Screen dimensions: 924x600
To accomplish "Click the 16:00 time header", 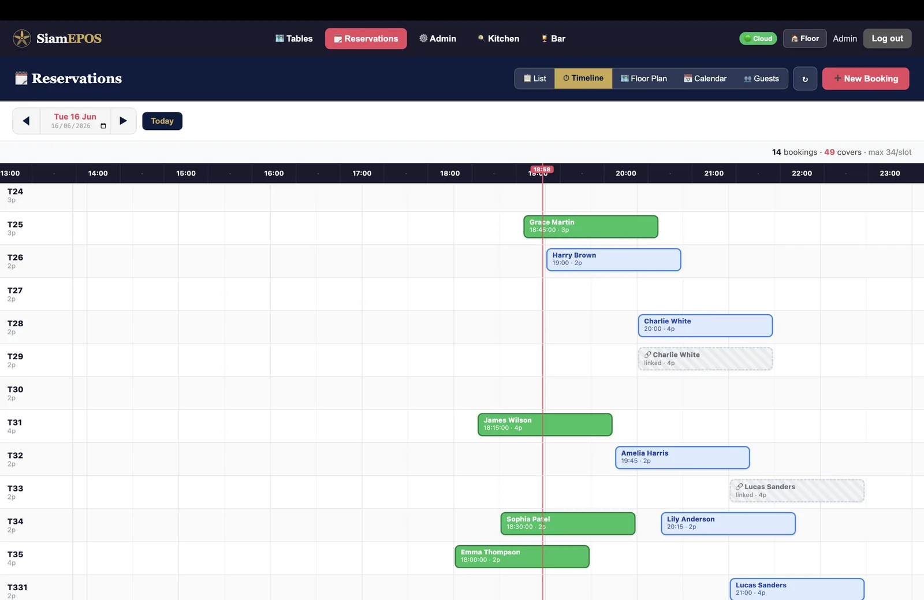I will pos(274,173).
